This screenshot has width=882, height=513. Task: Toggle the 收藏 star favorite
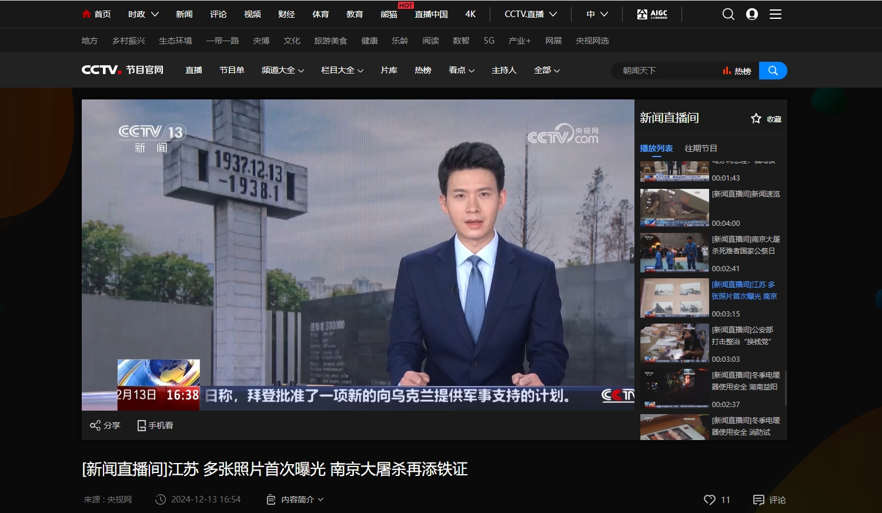click(x=756, y=119)
